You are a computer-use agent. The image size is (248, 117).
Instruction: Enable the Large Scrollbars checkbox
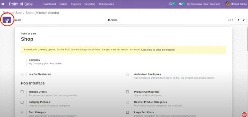(x=128, y=112)
